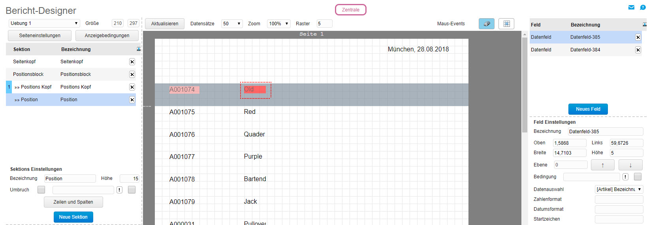647x225 pixels.
Task: Open the Uebung 1 report dropdown
Action: coord(44,23)
